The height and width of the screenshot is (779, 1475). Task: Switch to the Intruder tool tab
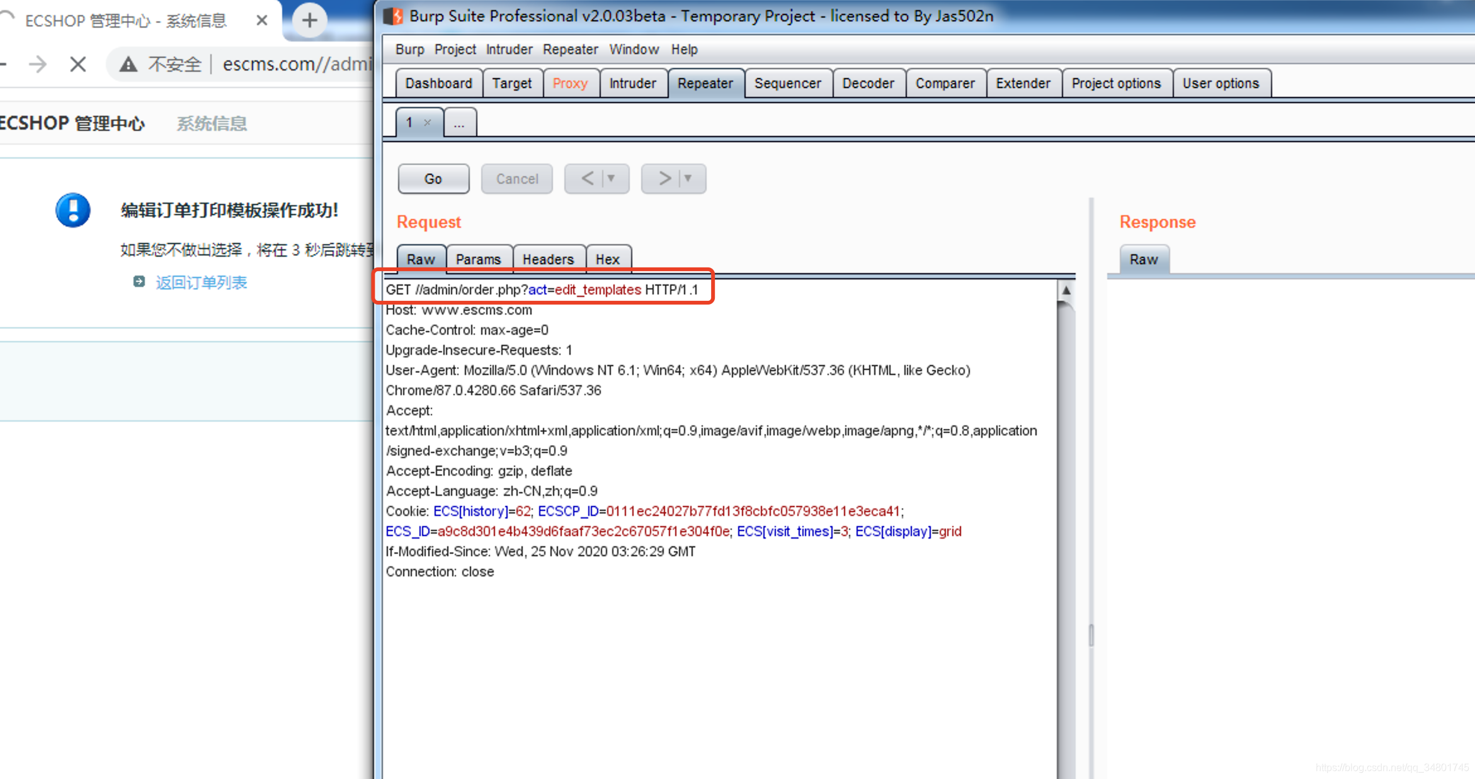tap(632, 83)
